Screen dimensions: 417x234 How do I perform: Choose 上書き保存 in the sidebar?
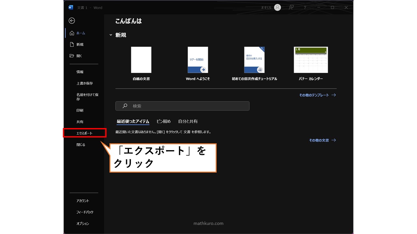pos(84,83)
